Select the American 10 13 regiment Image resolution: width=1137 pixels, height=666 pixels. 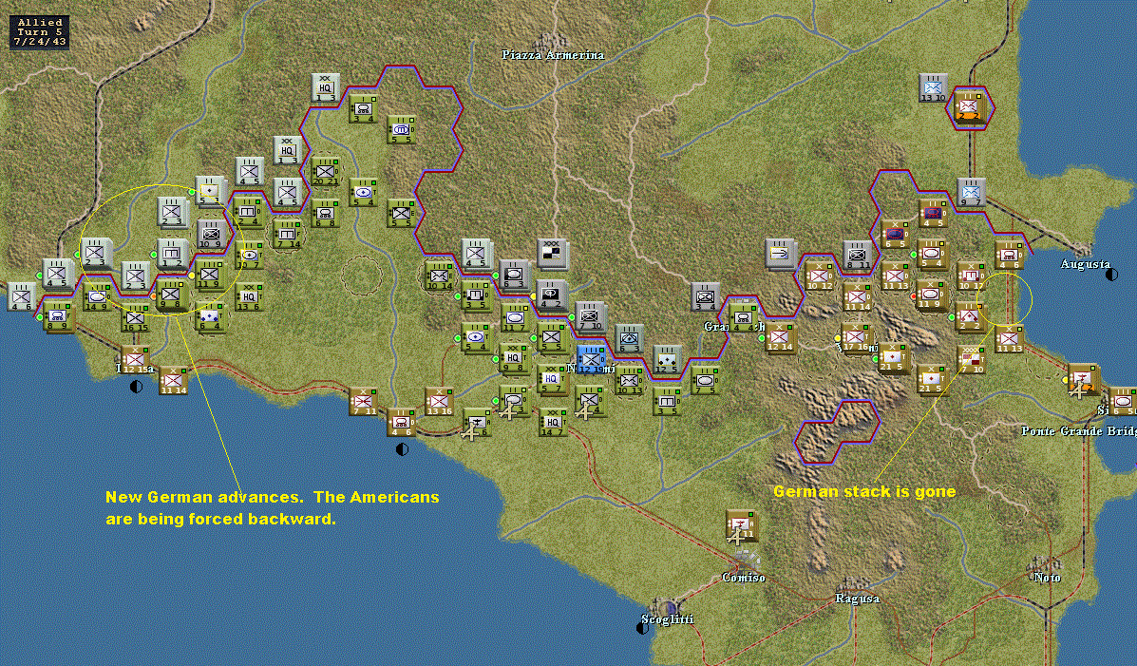[630, 380]
